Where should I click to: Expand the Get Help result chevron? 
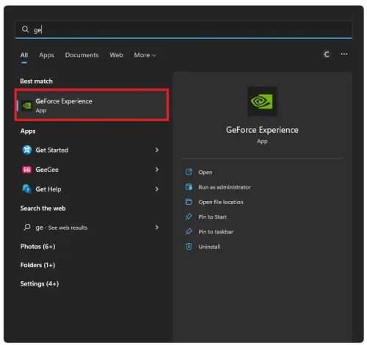pyautogui.click(x=157, y=189)
